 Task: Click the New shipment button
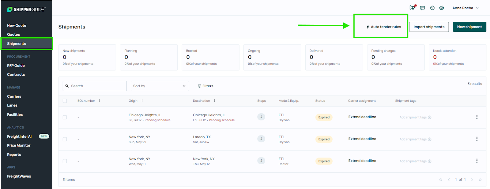pyautogui.click(x=469, y=27)
